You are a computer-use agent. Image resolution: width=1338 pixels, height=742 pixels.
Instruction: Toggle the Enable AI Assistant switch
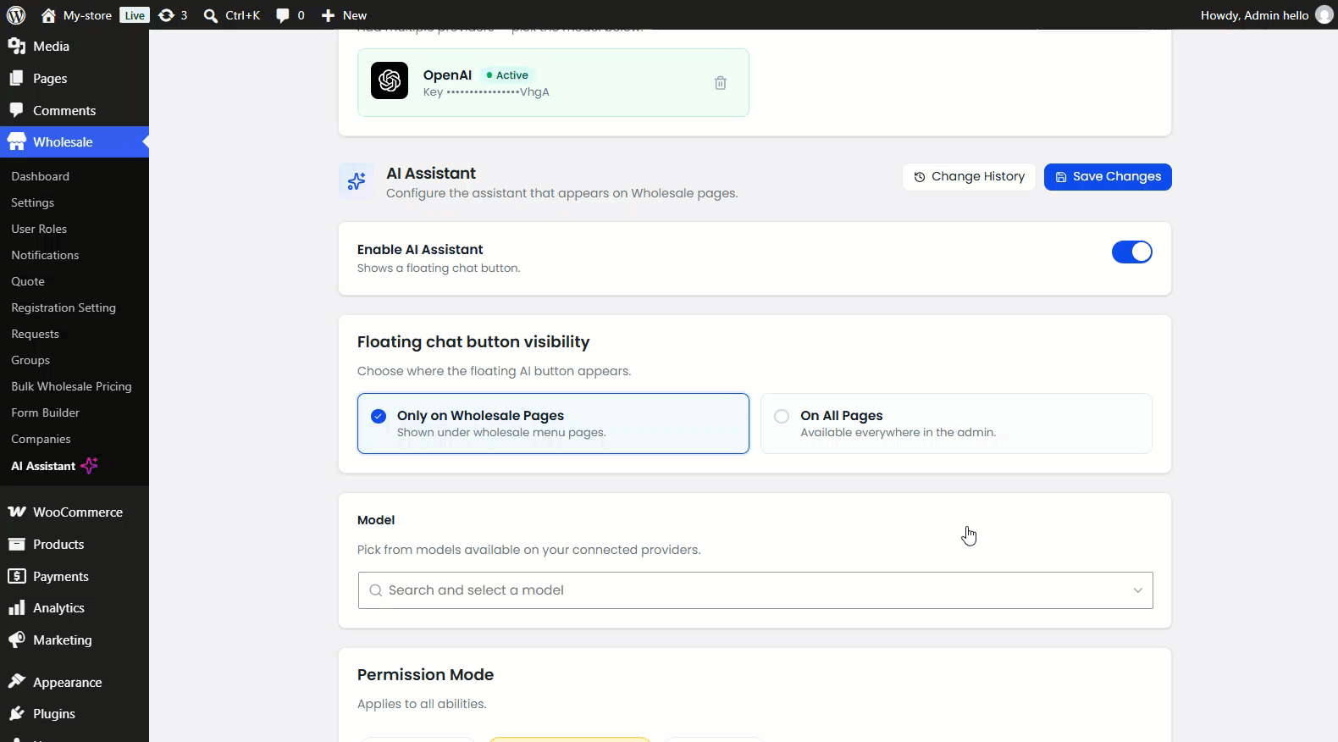(1132, 252)
